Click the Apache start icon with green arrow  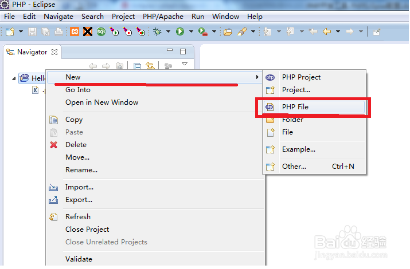(114, 32)
